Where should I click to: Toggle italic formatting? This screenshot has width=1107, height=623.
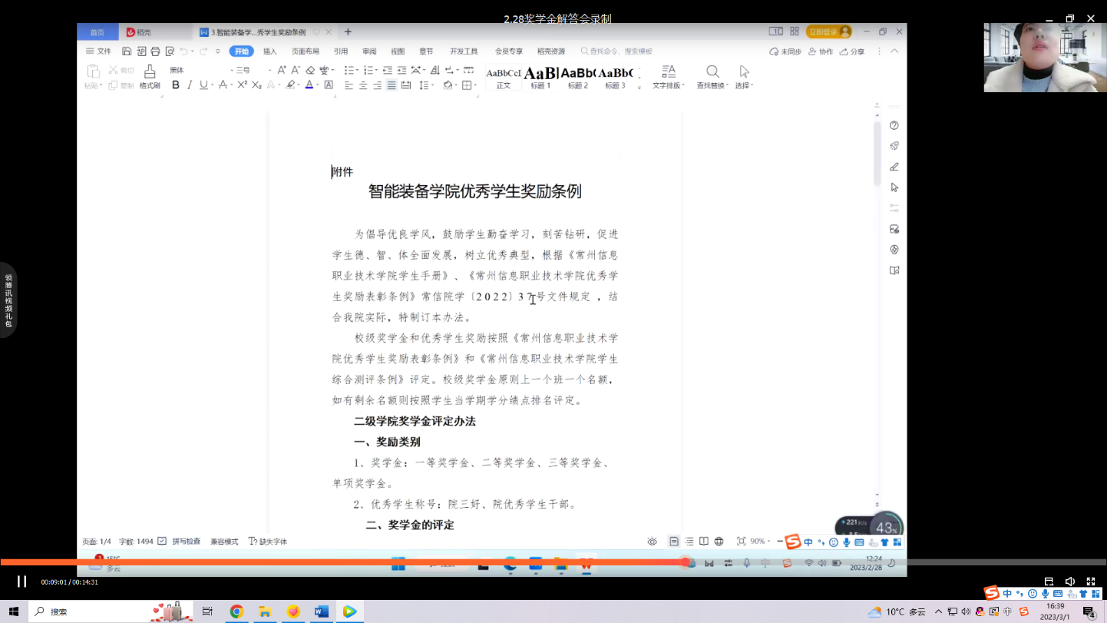190,85
